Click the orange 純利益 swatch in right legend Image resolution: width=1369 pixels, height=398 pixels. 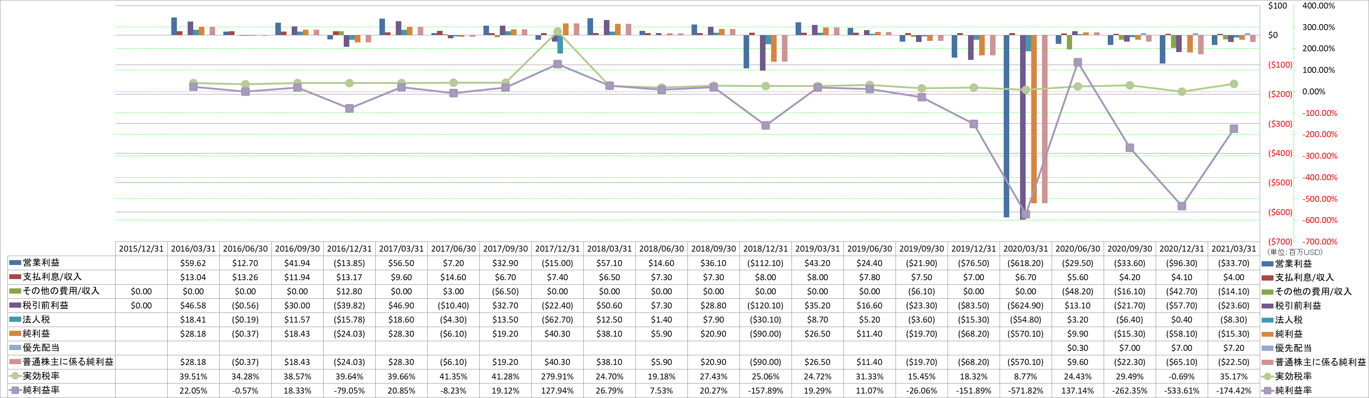click(x=1268, y=334)
